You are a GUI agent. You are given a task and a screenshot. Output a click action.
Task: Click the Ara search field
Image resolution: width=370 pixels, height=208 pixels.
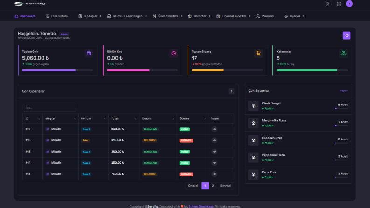pyautogui.click(x=49, y=108)
